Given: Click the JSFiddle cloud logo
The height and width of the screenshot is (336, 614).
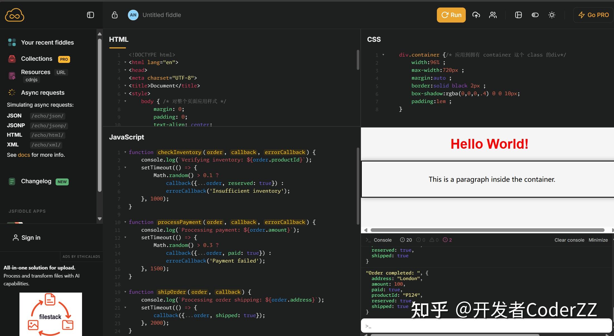Looking at the screenshot, I should 14,15.
